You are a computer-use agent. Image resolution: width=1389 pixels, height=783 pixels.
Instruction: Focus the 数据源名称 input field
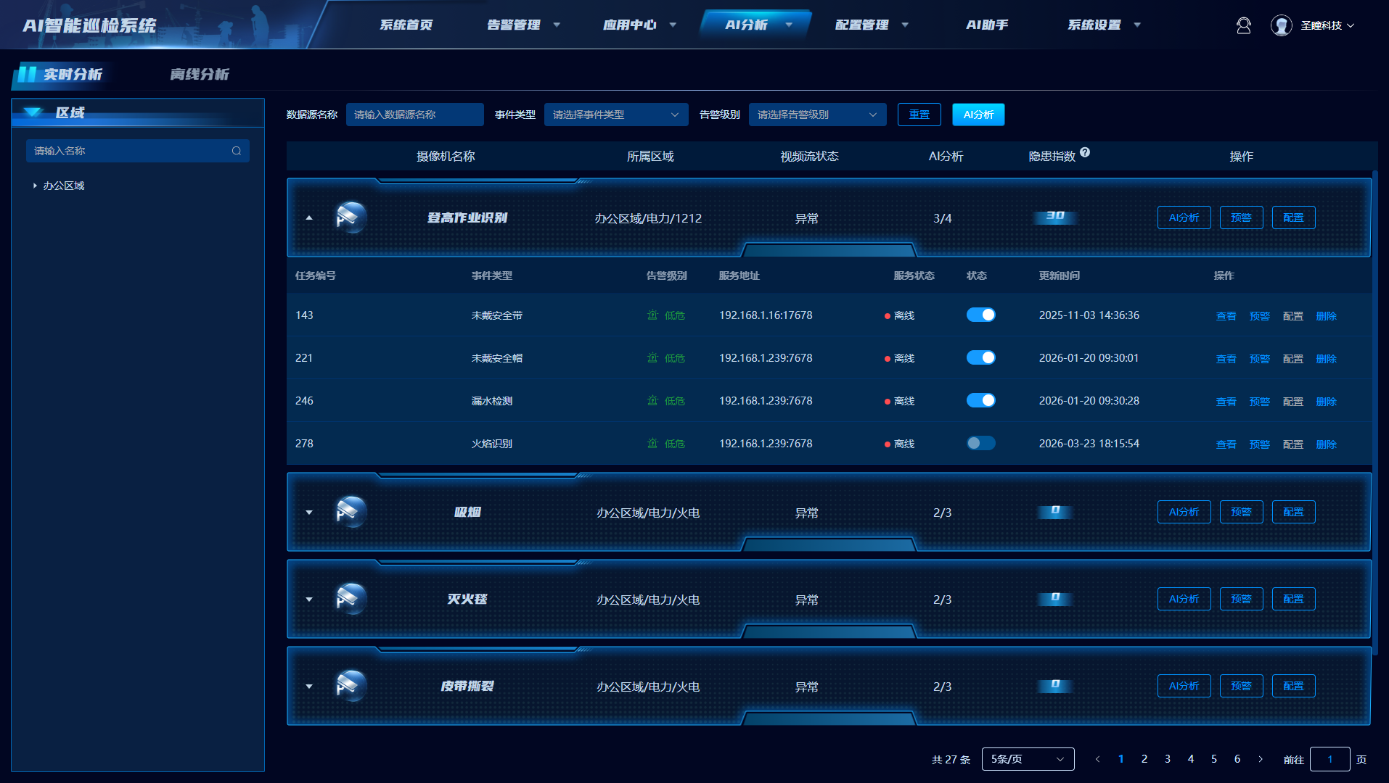[x=414, y=115]
